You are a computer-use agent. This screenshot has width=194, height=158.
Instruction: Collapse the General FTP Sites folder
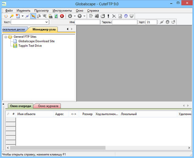click(6, 37)
